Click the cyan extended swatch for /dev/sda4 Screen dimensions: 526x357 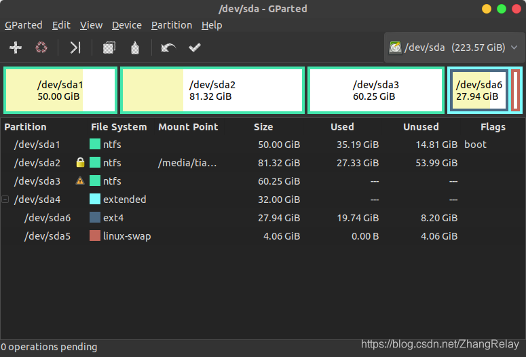[95, 200]
